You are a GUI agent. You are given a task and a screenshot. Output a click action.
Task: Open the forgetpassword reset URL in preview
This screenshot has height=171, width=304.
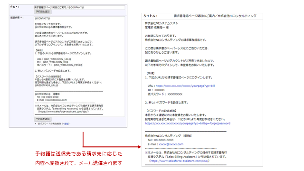[x=188, y=123]
